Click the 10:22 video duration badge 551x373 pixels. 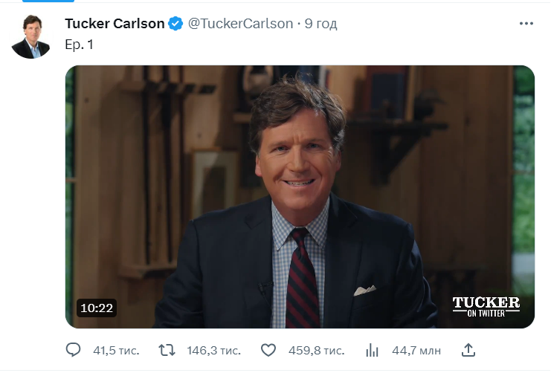[x=97, y=308]
